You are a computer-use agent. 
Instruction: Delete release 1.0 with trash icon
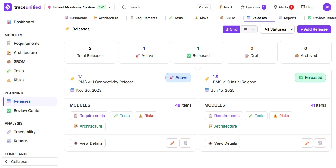320,143
